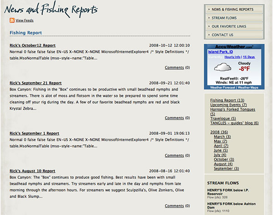Image resolution: width=273 pixels, height=215 pixels.
Task: View Comments for August 10 Report
Action: pos(174,206)
